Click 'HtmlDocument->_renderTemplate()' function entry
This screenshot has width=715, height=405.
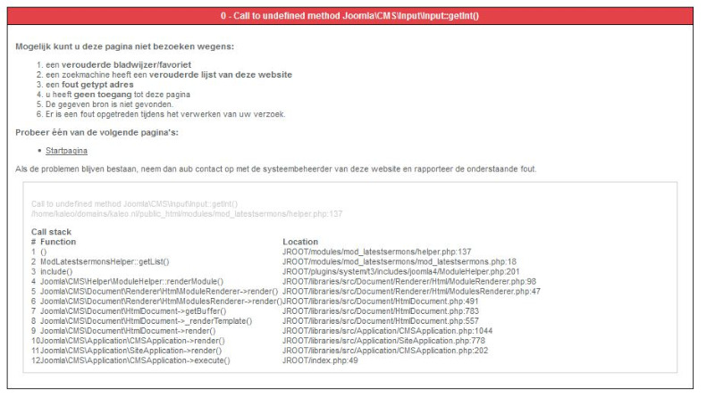tap(146, 321)
